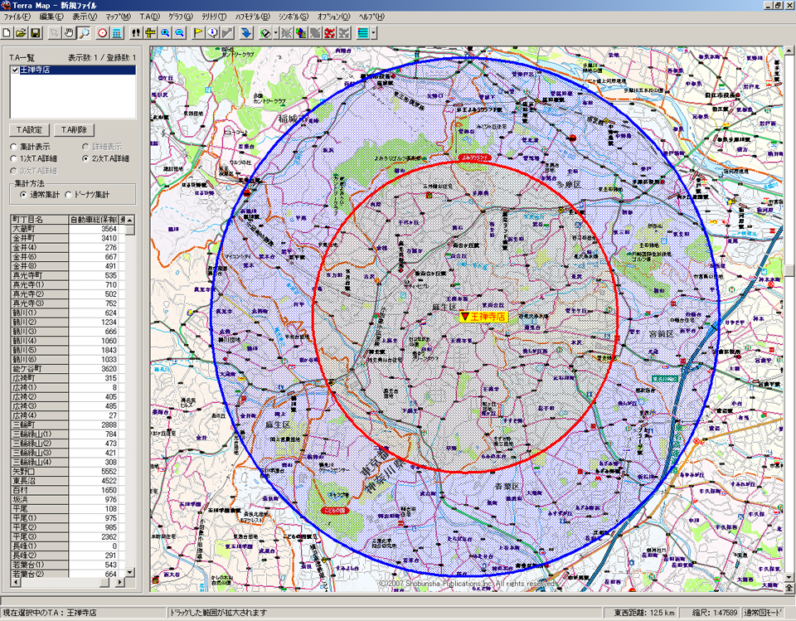Open the T.A(D) menu
Screen dimensions: 796x621
[150, 17]
